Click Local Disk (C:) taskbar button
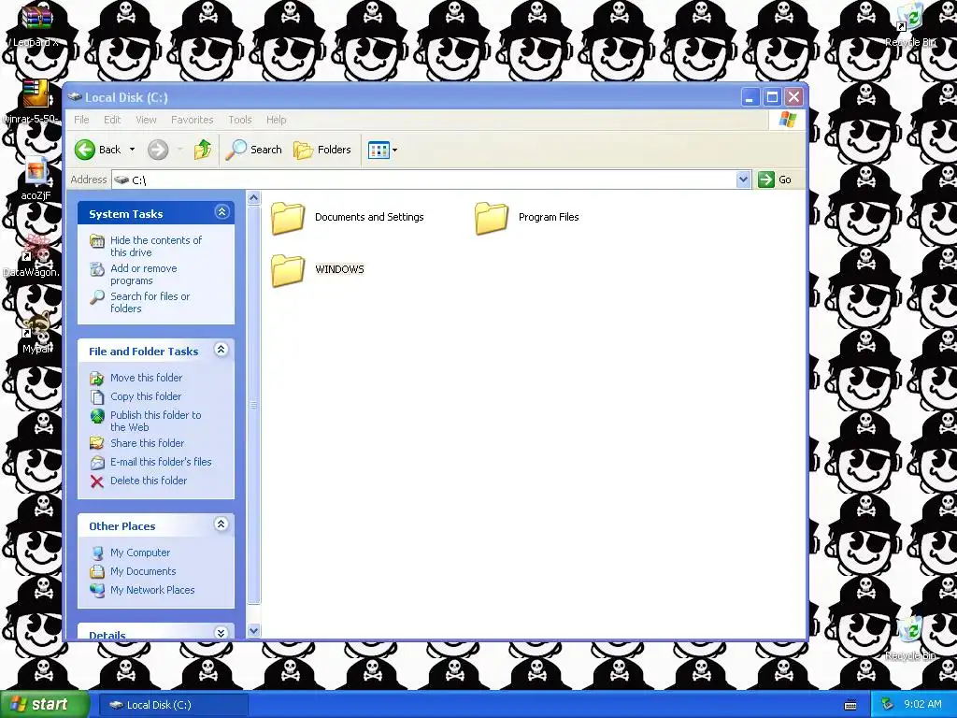 coord(173,705)
